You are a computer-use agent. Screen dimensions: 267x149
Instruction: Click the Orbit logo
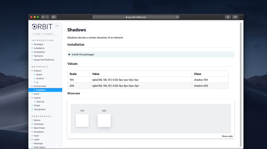coord(42,27)
